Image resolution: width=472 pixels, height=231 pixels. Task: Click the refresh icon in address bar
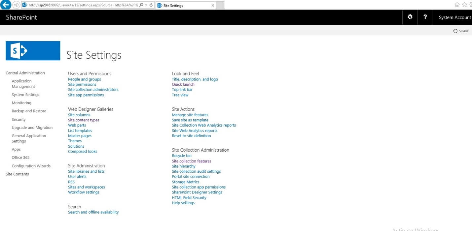click(151, 5)
